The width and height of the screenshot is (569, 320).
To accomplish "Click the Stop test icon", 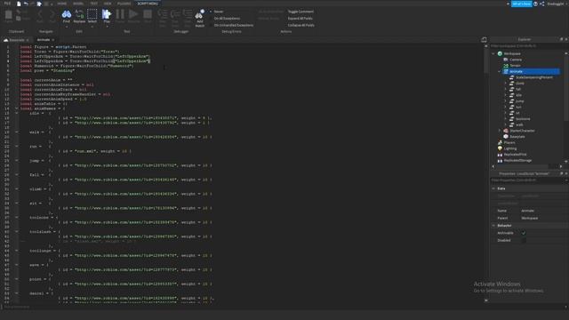I will (148, 14).
